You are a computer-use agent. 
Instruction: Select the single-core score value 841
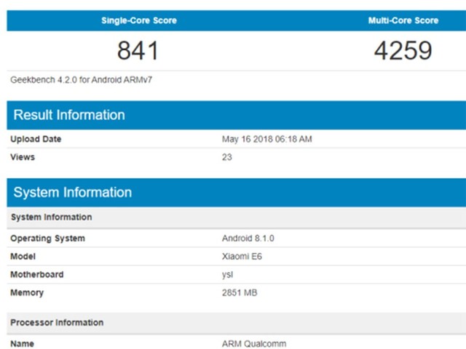point(138,51)
